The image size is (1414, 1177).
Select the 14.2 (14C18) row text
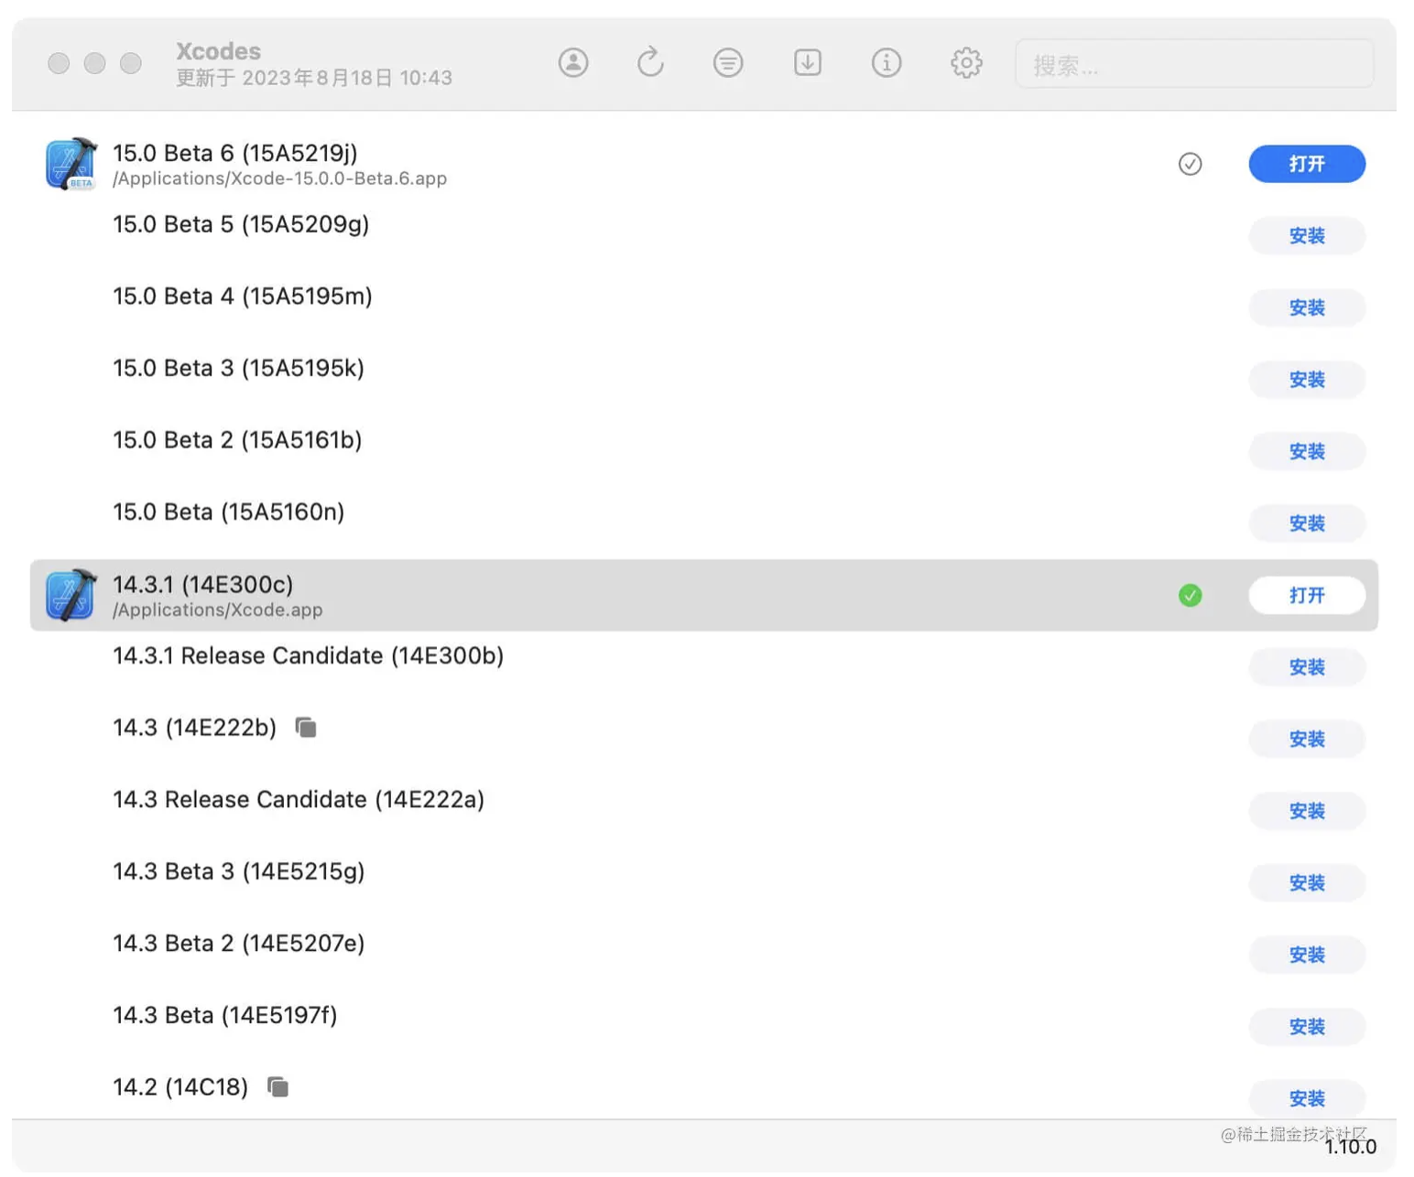[180, 1087]
